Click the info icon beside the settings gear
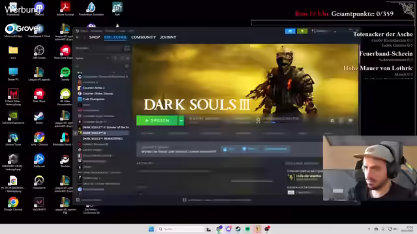This screenshot has width=417, height=234. (x=341, y=121)
